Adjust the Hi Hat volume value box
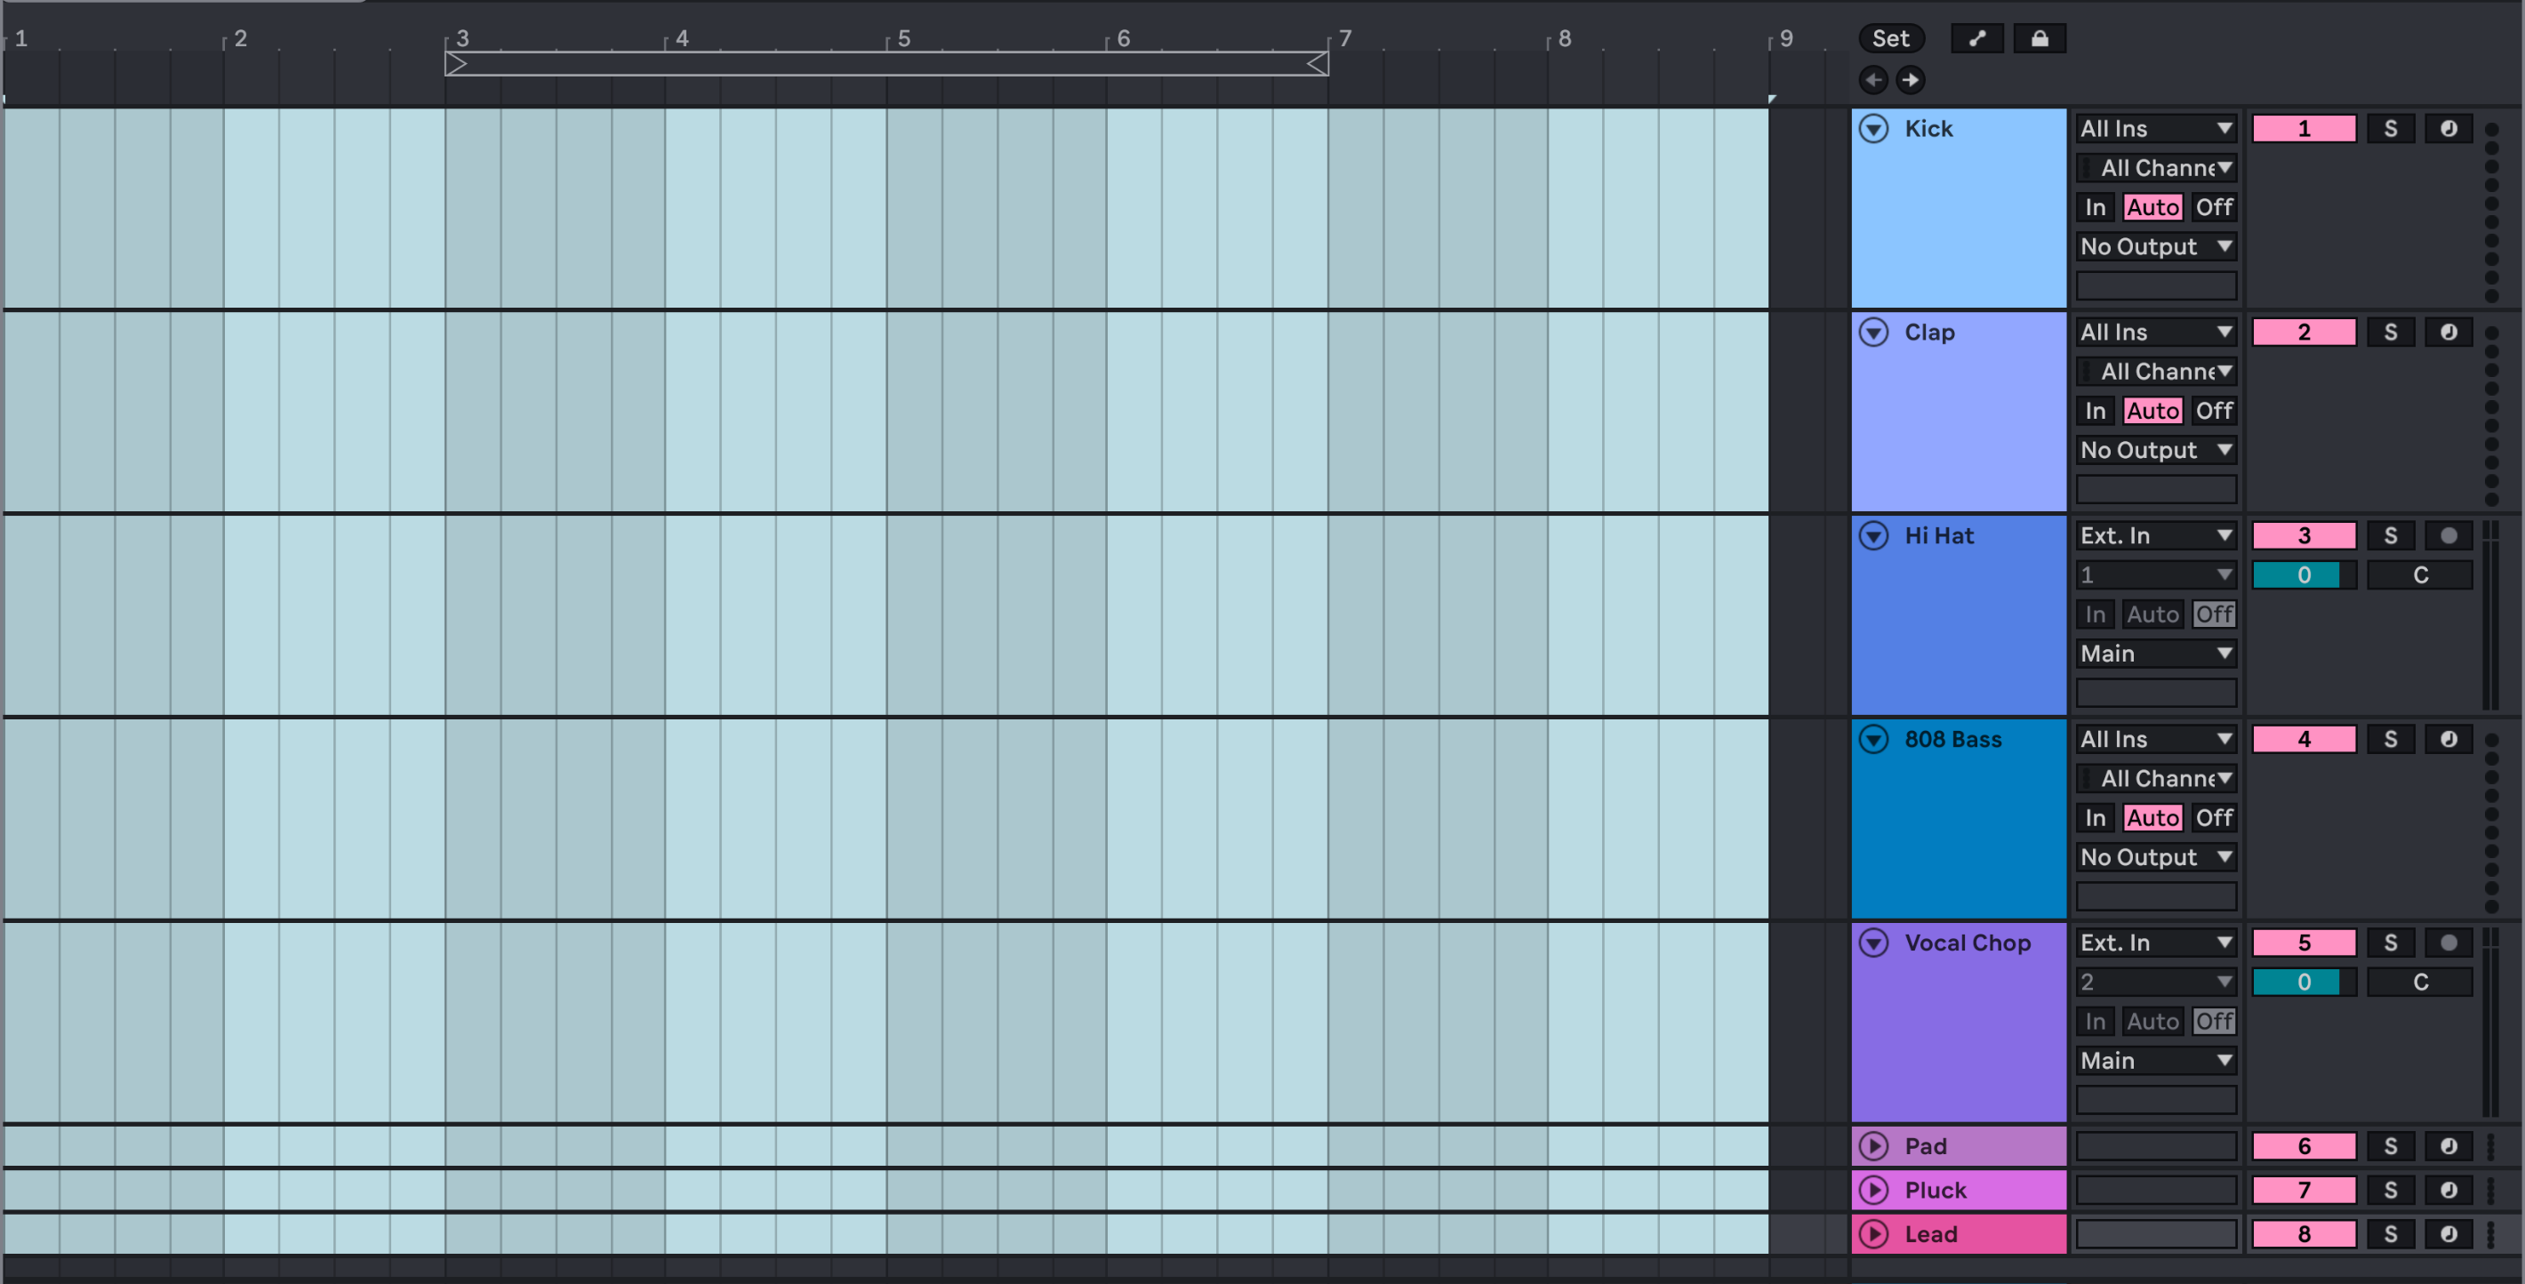The image size is (2525, 1284). pos(2304,575)
